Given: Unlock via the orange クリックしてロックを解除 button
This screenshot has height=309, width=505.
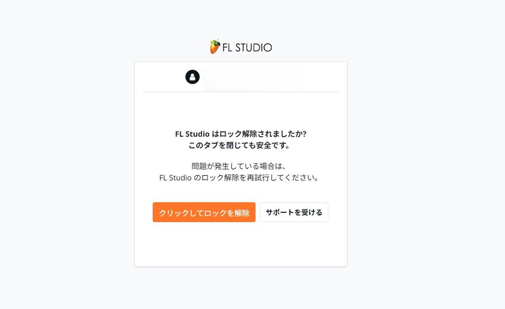Looking at the screenshot, I should click(204, 212).
